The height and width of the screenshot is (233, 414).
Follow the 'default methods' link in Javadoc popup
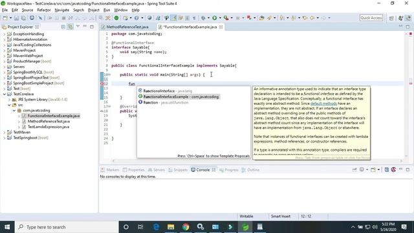(x=323, y=104)
